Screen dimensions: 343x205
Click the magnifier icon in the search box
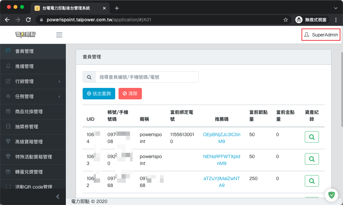pyautogui.click(x=89, y=77)
